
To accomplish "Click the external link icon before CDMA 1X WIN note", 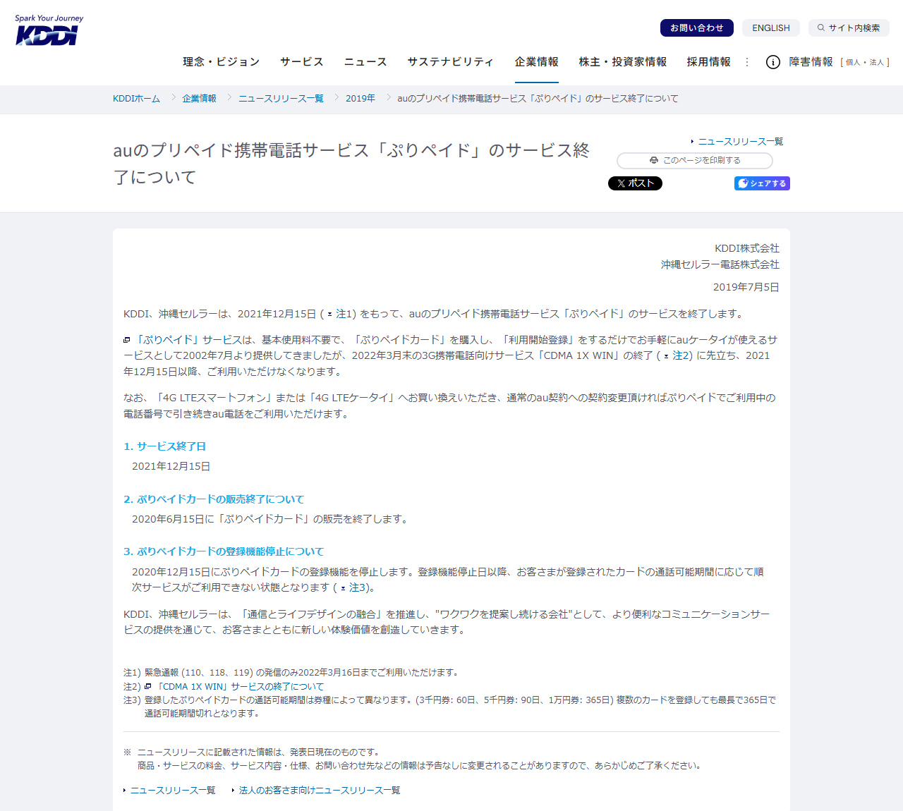I will [148, 686].
